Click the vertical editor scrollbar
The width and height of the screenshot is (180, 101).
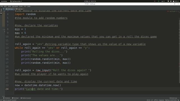pos(179,52)
